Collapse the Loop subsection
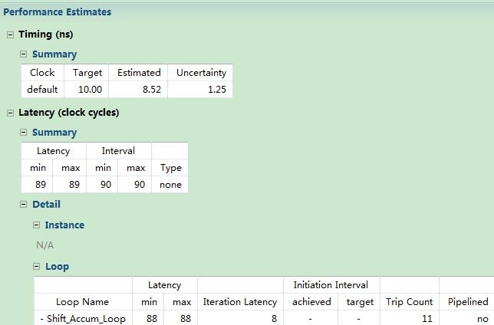Image resolution: width=494 pixels, height=325 pixels. [x=37, y=267]
